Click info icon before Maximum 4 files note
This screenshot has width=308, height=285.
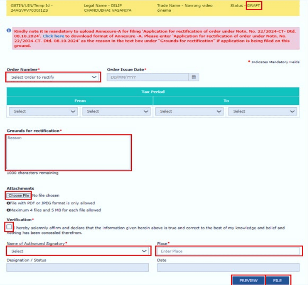point(8,210)
